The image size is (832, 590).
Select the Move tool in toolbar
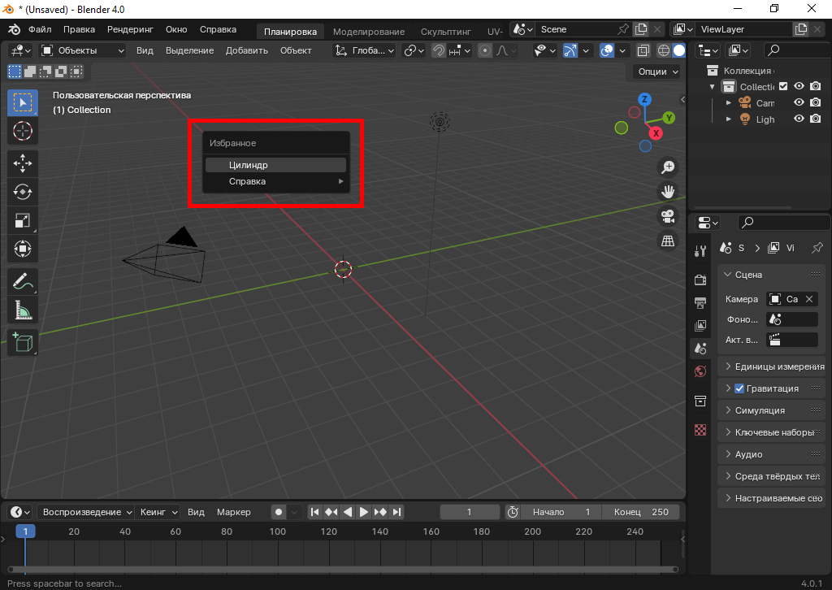tap(23, 163)
